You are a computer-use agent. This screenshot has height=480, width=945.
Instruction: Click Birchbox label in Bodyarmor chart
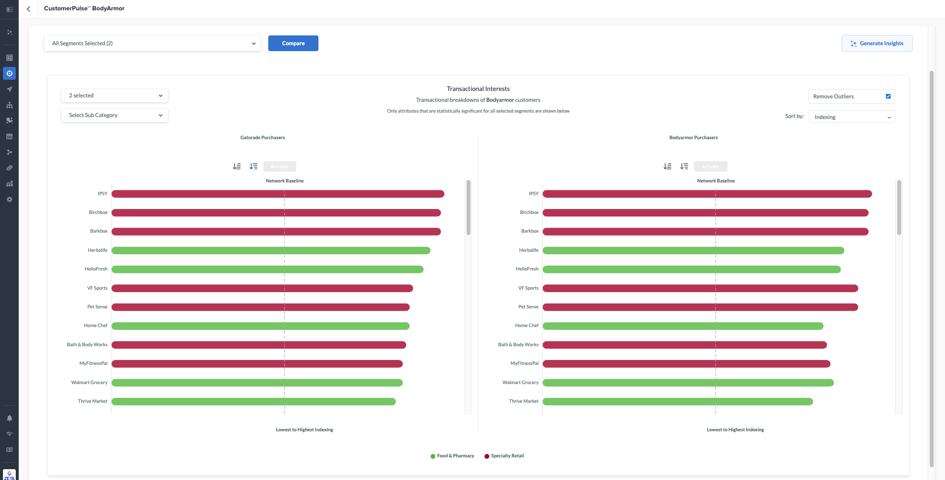(529, 212)
